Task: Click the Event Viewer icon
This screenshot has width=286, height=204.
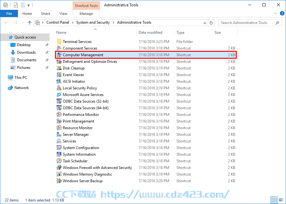Action: coord(59,75)
